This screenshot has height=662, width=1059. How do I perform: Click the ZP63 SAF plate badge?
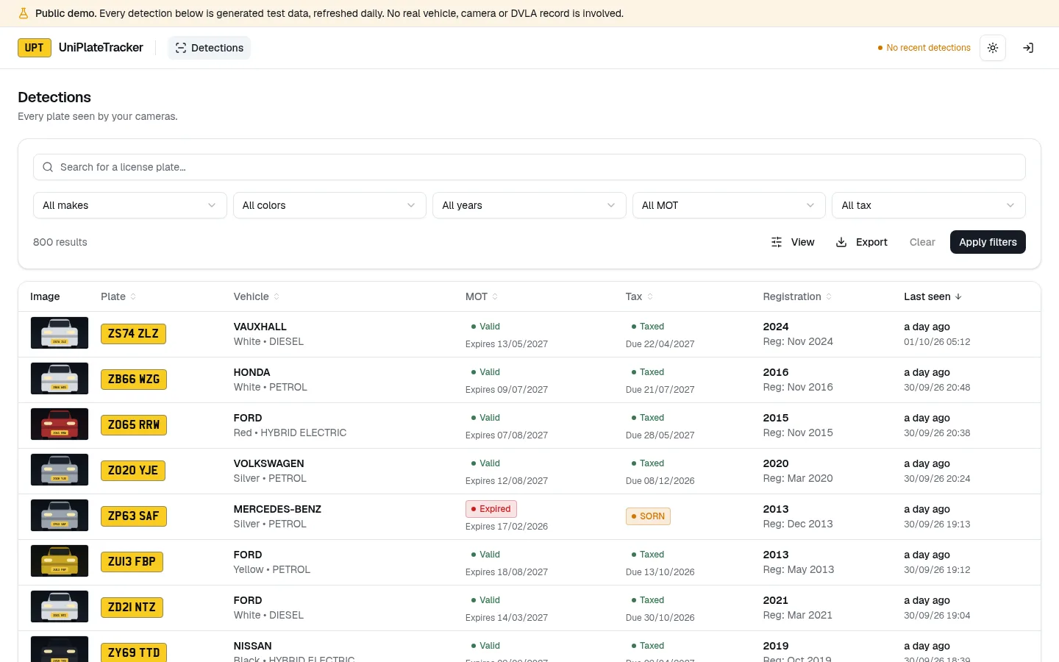134,516
